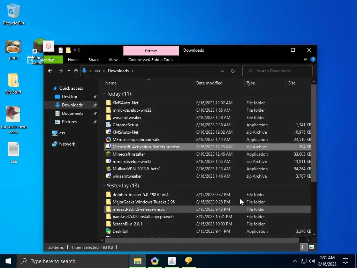The width and height of the screenshot is (357, 268).
Task: Open the Recycle Bin desktop icon
Action: point(13,14)
